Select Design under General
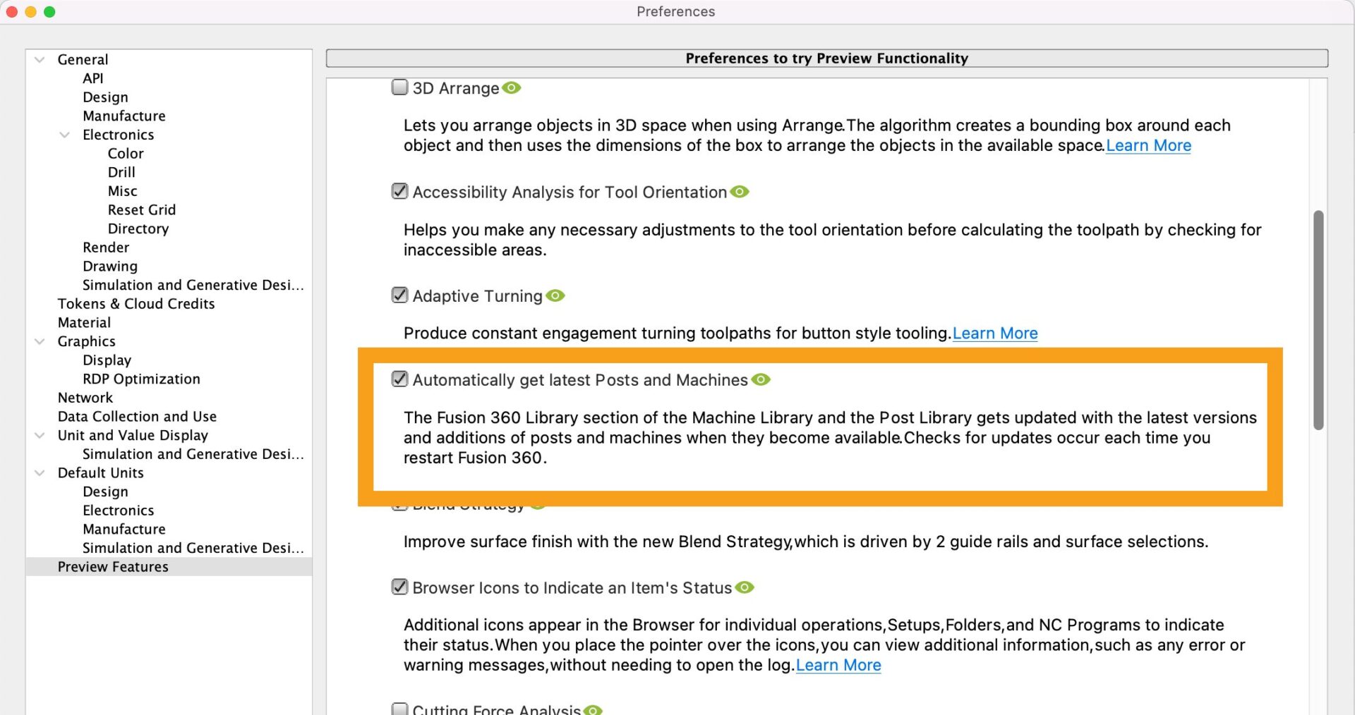The width and height of the screenshot is (1355, 715). [105, 97]
